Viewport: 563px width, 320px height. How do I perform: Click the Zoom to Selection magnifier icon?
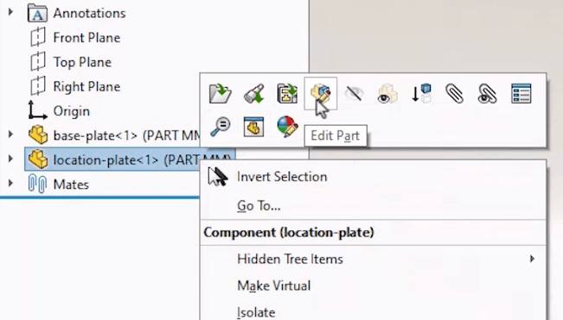coord(221,126)
